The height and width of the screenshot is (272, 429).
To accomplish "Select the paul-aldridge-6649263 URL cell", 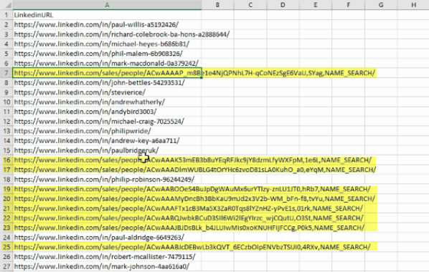I will coord(107,238).
